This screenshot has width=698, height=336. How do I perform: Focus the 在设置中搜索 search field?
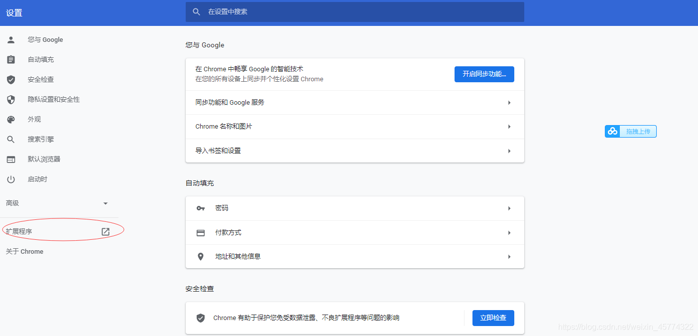tap(355, 12)
